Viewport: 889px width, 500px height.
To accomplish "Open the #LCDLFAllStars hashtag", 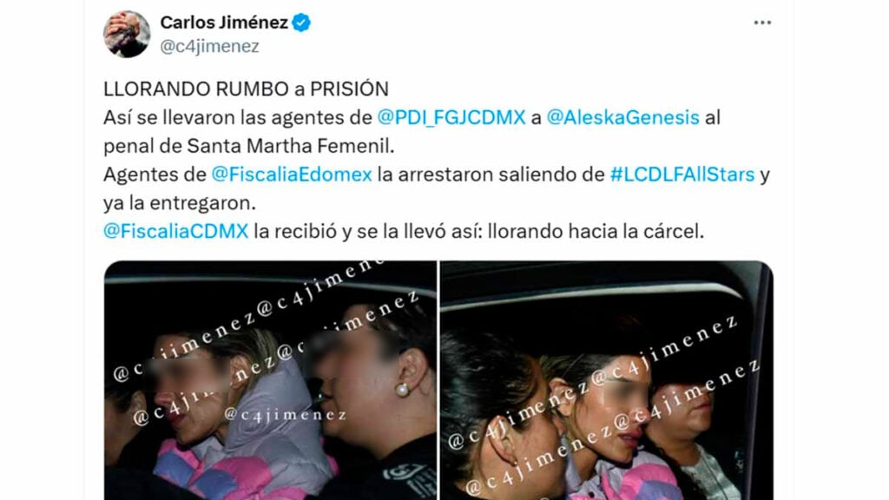I will (x=682, y=174).
